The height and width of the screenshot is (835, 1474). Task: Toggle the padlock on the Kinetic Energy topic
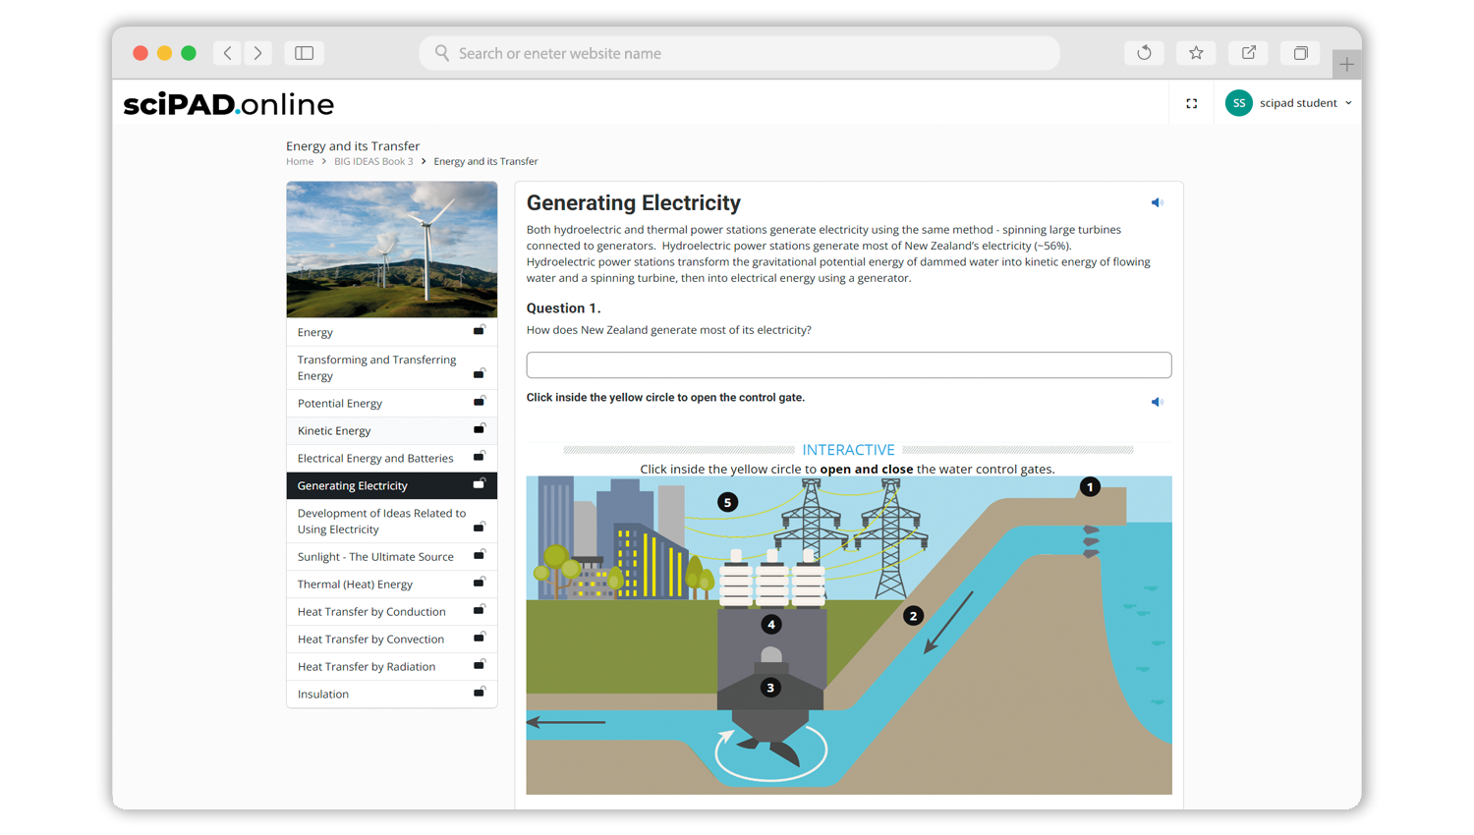479,429
